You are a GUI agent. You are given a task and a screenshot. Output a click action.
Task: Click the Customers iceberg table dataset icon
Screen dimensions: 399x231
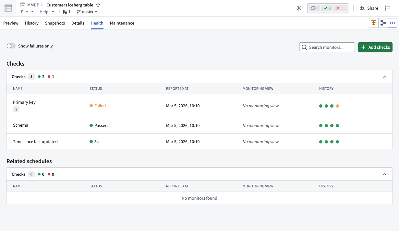tap(22, 5)
